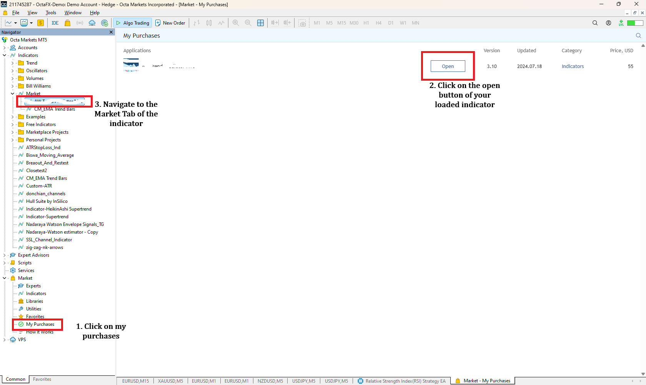Viewport: 646px width, 385px height.
Task: Toggle the chart auto scroll icon
Action: coord(275,23)
